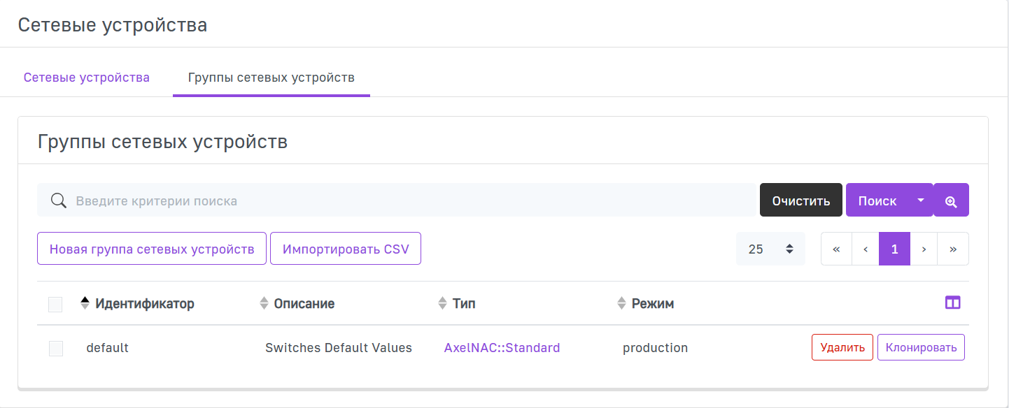1009x408 pixels.
Task: Click the Удалить button for default
Action: point(842,348)
